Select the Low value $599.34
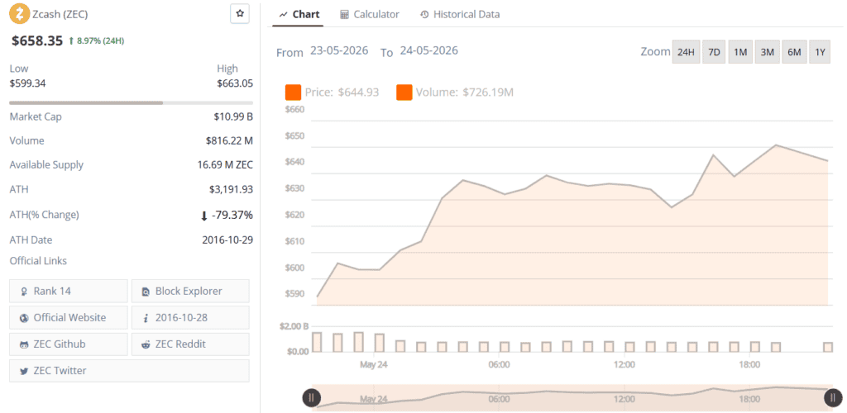The image size is (847, 413). tap(27, 83)
